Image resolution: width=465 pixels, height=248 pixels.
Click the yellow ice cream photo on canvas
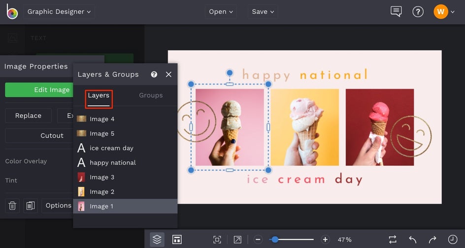click(x=304, y=127)
